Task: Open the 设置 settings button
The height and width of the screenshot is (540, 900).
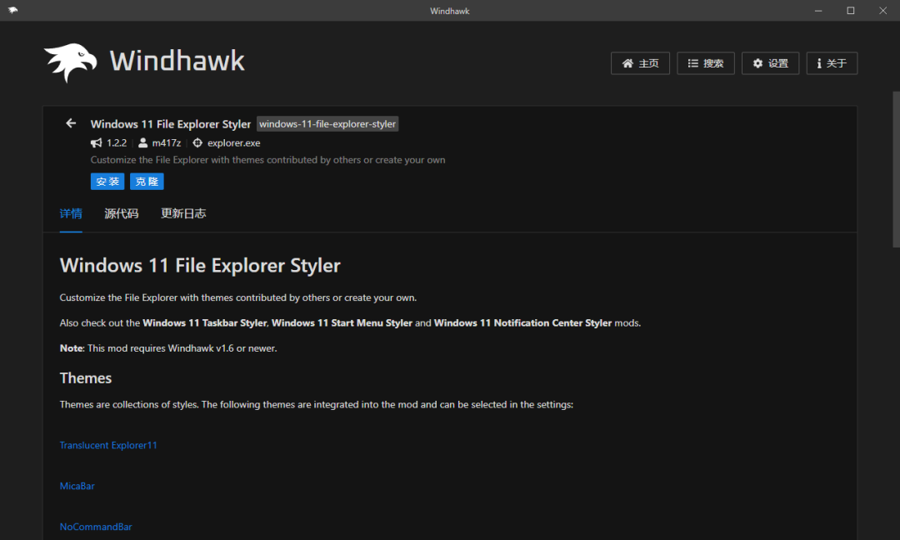Action: pos(770,63)
